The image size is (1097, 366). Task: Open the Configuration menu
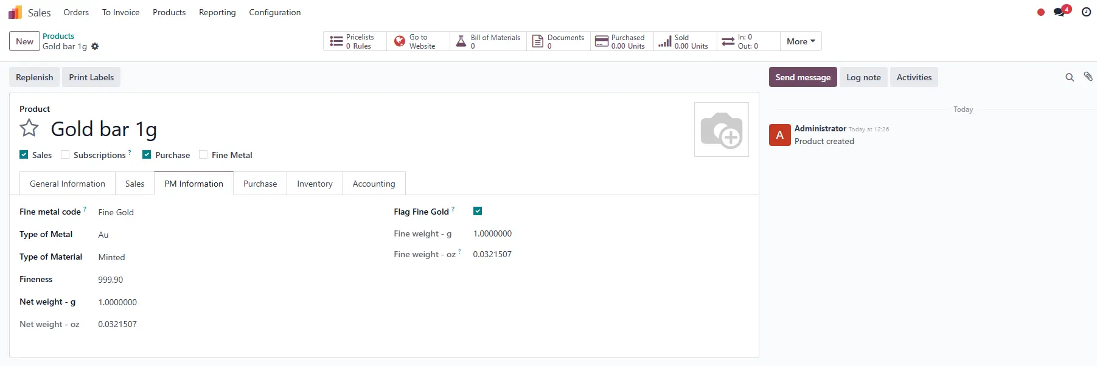[x=275, y=12]
